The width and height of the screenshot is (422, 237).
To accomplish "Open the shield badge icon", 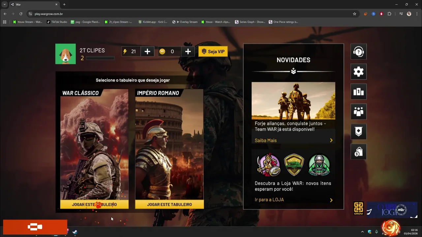I will coord(358,132).
